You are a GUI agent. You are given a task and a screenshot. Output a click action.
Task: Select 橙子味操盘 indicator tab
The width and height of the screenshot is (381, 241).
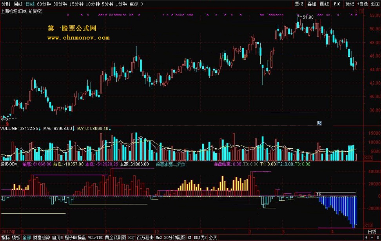[x=75, y=237]
